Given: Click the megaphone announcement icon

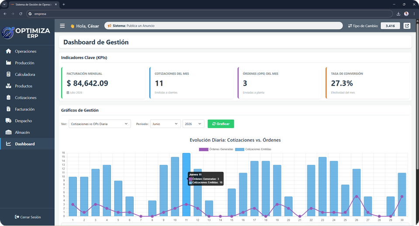Looking at the screenshot, I should click(x=109, y=26).
